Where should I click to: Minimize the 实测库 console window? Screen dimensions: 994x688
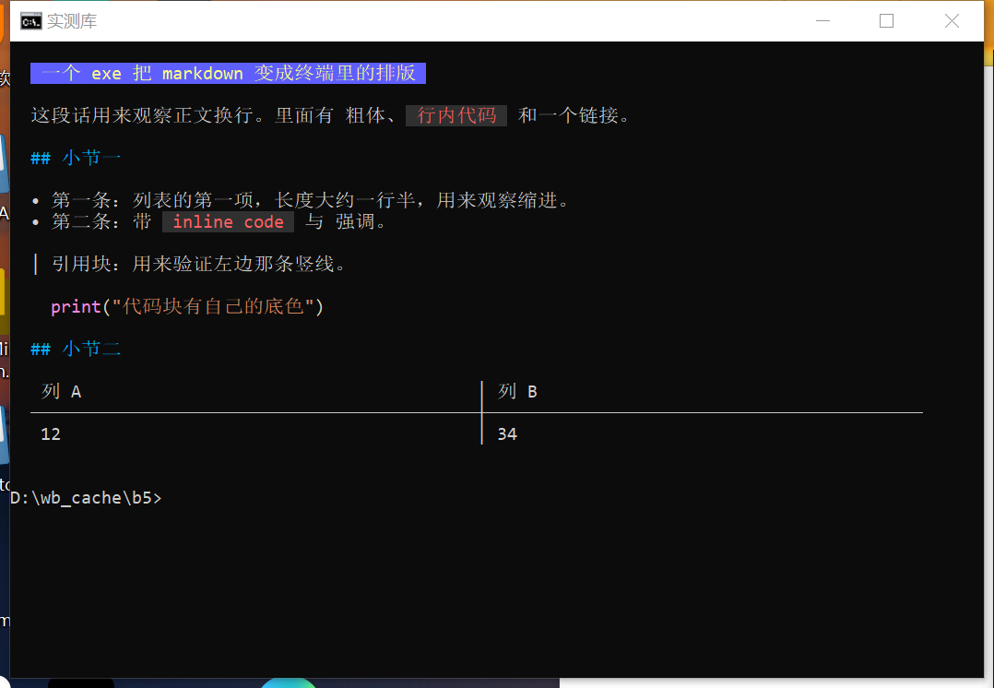[x=822, y=21]
